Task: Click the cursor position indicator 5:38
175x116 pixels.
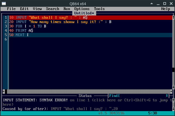Action: [152, 113]
